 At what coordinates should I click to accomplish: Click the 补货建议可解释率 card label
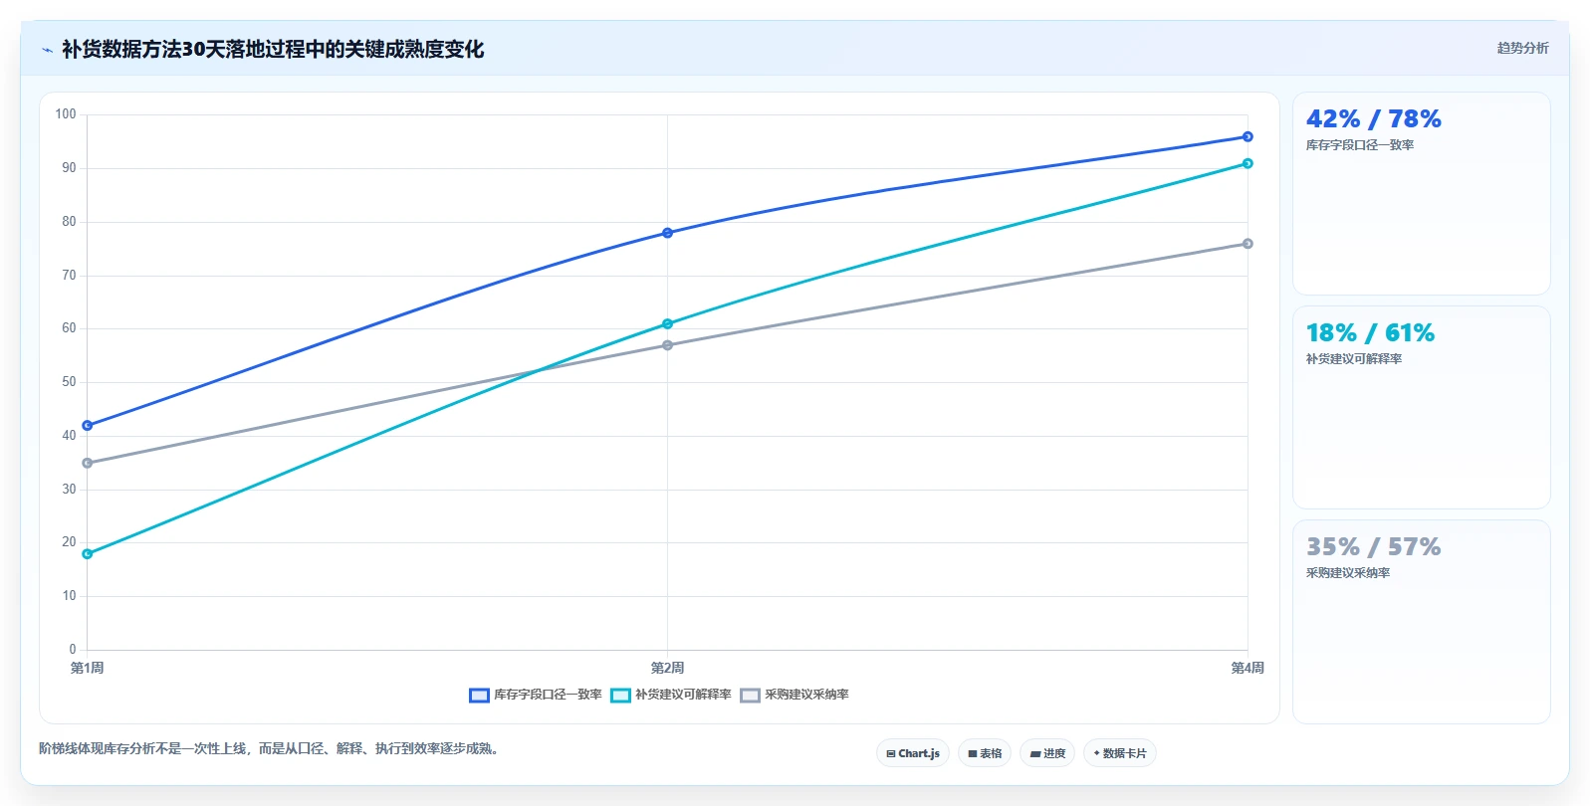tap(1354, 359)
